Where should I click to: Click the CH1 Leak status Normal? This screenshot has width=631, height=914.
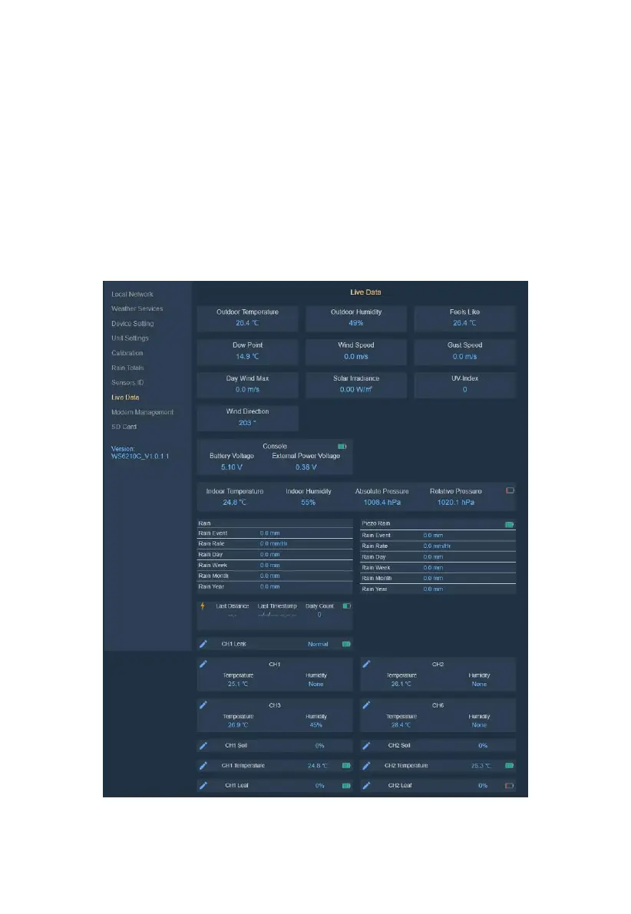click(318, 644)
